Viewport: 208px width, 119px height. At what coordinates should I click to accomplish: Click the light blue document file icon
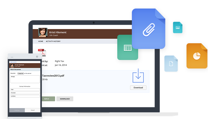(x=171, y=64)
